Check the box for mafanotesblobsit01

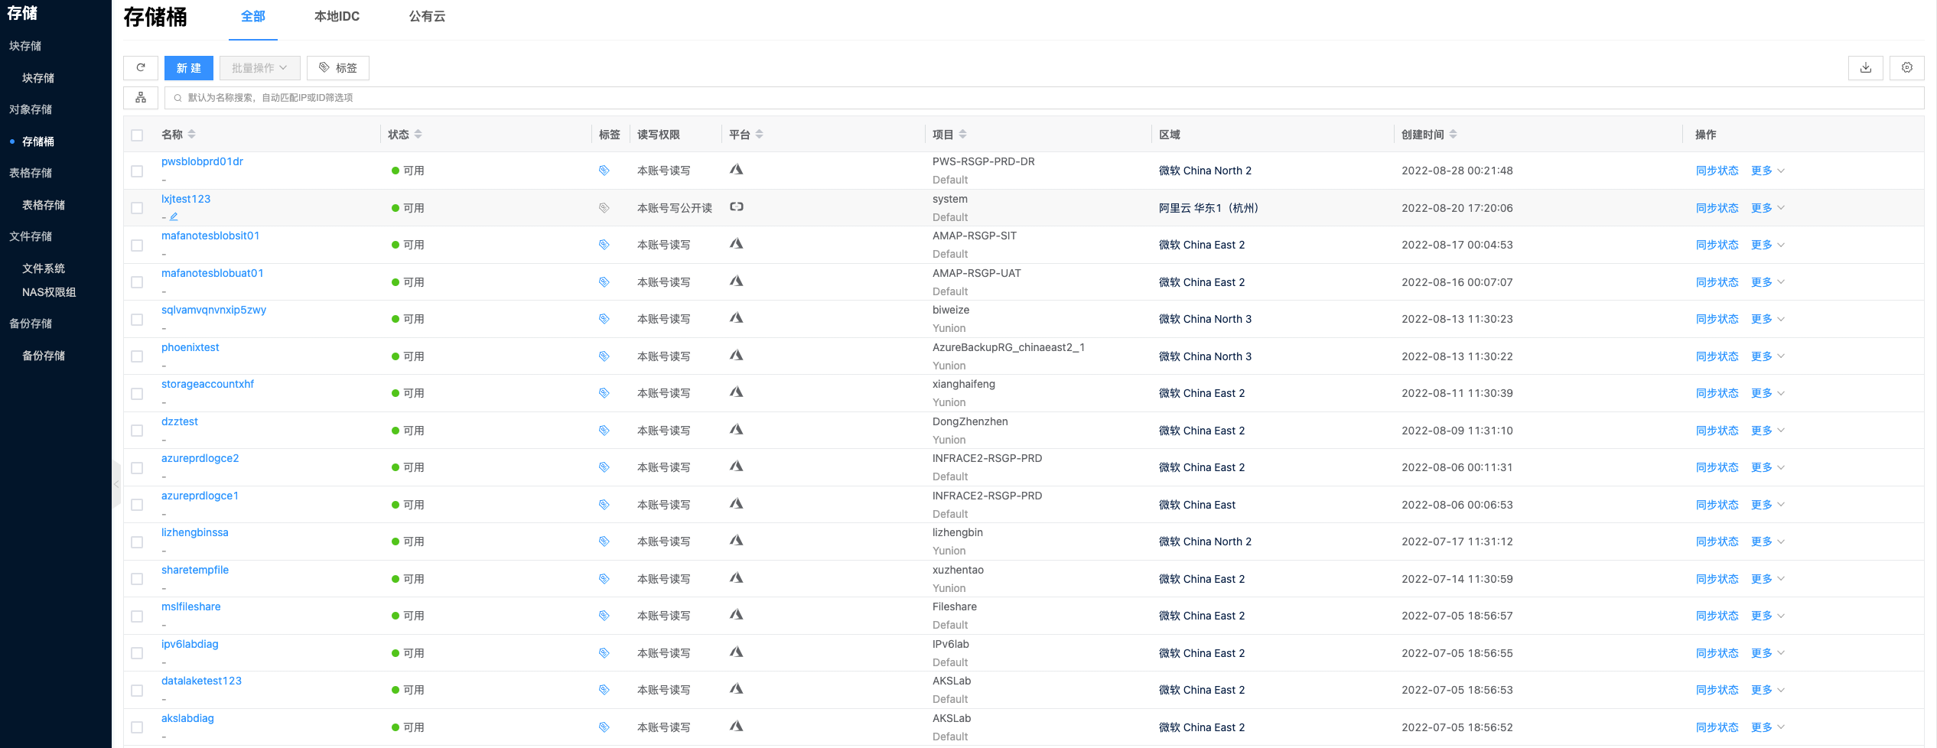click(x=137, y=246)
